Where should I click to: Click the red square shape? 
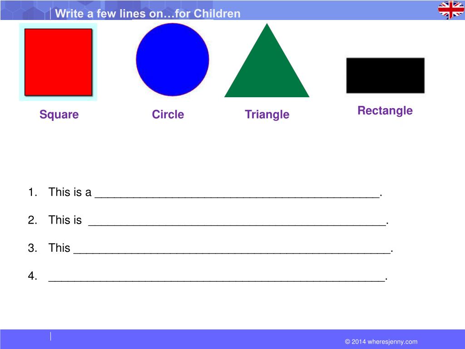[58, 62]
